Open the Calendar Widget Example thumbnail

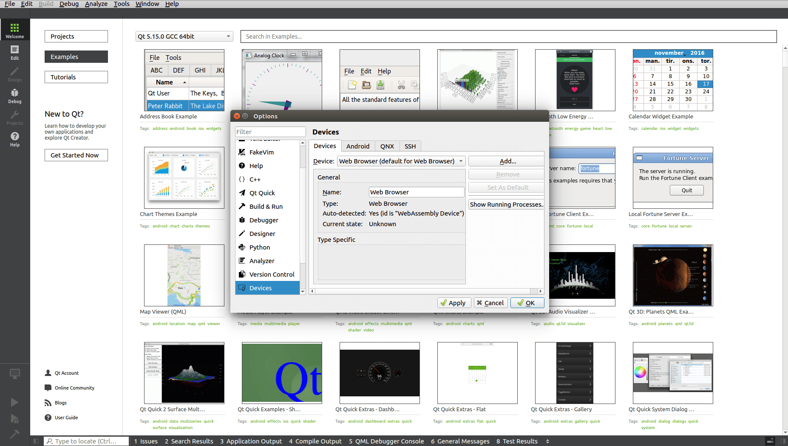point(673,80)
